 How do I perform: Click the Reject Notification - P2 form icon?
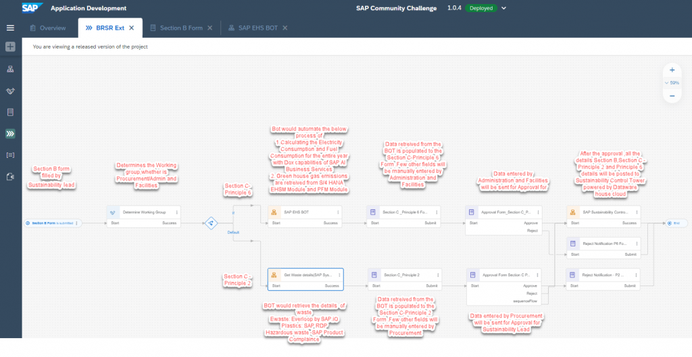pos(573,275)
